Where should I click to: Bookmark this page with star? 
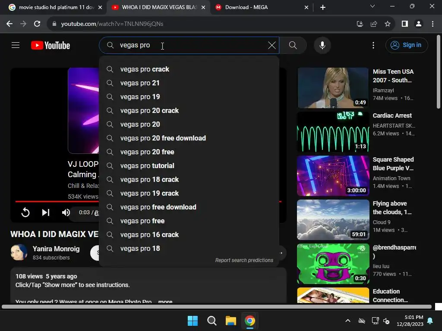tap(388, 24)
